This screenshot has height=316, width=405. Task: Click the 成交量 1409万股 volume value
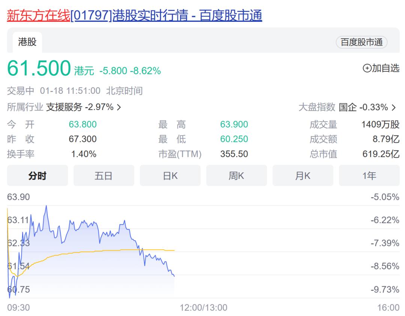[x=380, y=124]
